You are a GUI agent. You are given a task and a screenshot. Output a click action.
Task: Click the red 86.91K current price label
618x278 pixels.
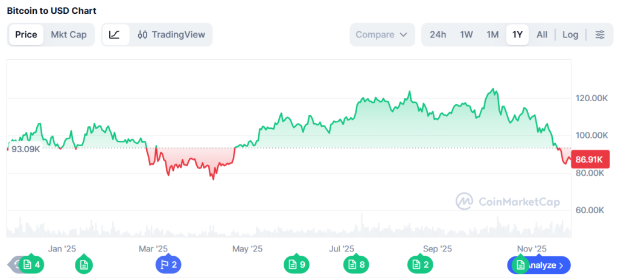(x=590, y=160)
